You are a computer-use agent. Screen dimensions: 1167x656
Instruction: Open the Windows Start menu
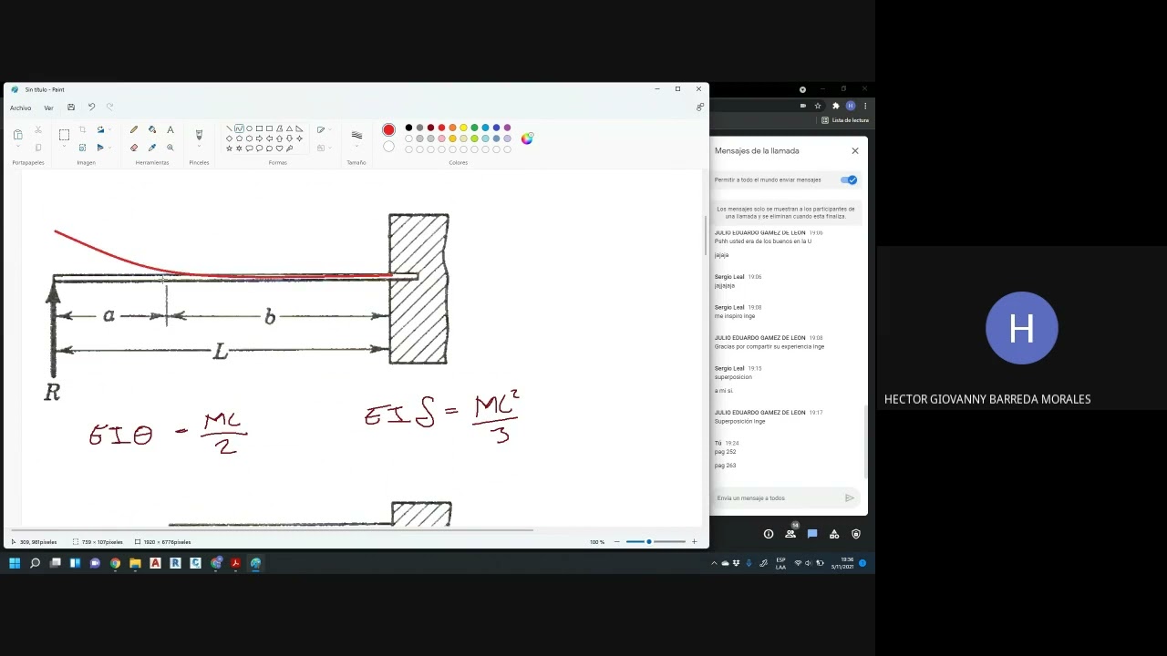15,563
